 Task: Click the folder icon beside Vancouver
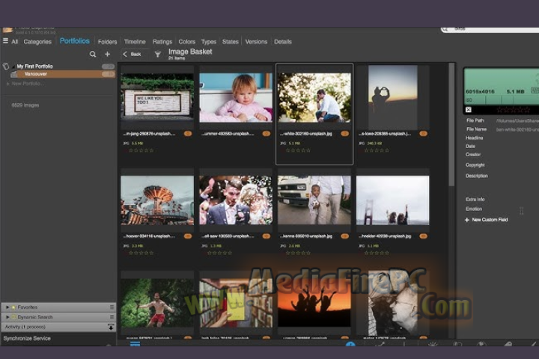coord(13,74)
